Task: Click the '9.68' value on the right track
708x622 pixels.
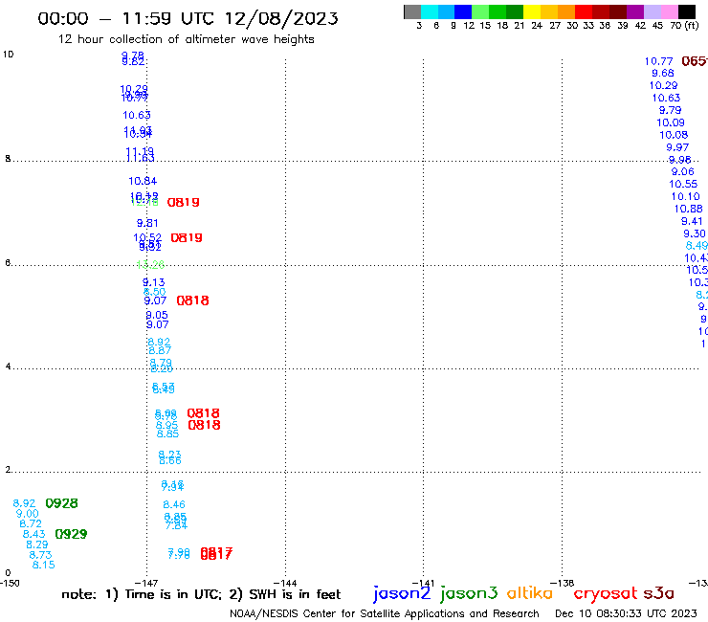Action: point(663,73)
